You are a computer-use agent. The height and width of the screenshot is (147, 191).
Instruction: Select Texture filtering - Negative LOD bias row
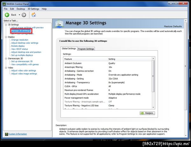(108, 105)
